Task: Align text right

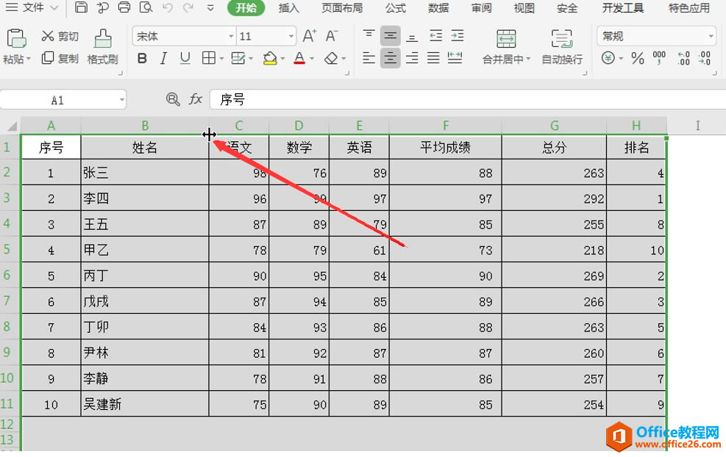Action: point(412,58)
